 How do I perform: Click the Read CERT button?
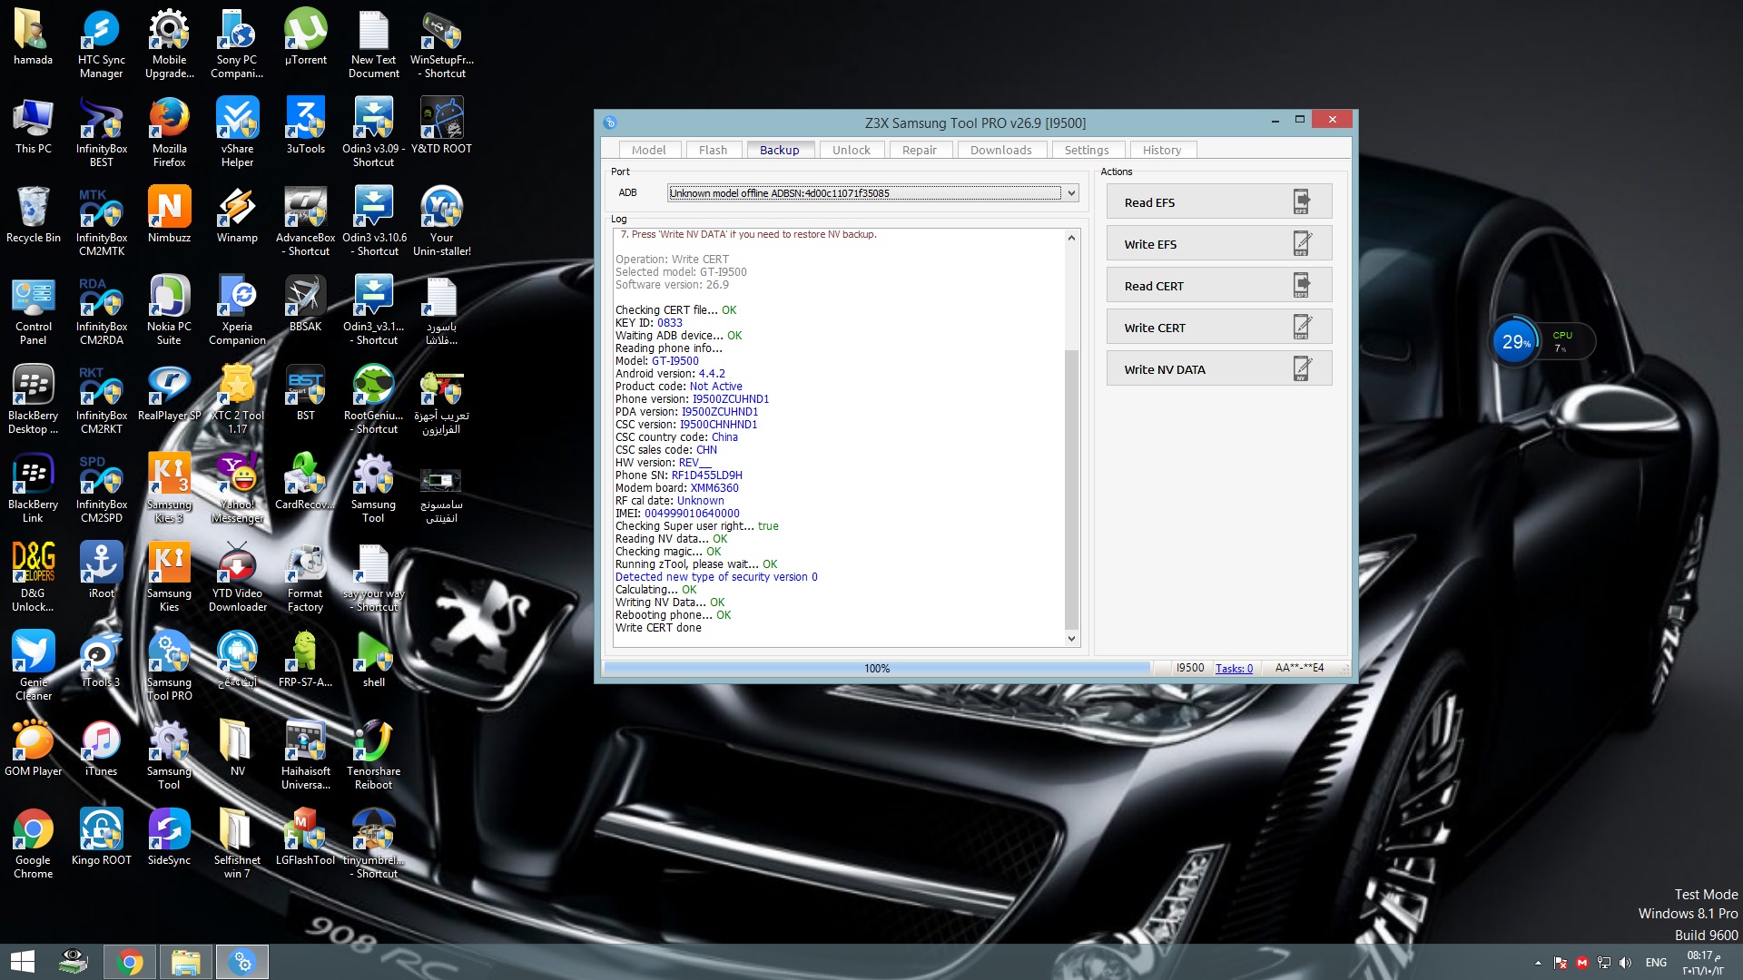click(x=1218, y=285)
